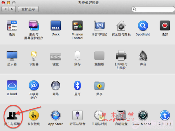Open 语言与地区 flag icon
175x131 pixels.
99,25
